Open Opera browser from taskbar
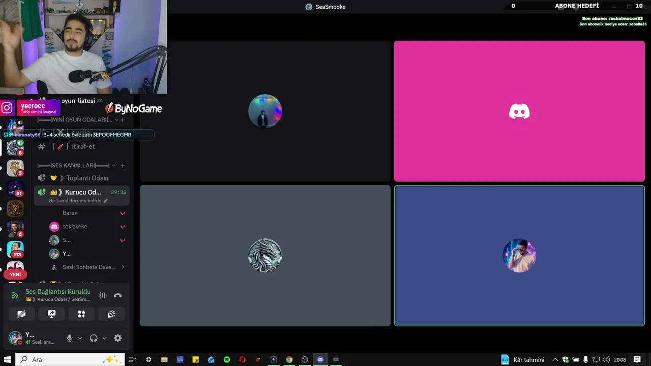Image resolution: width=651 pixels, height=366 pixels. point(242,359)
